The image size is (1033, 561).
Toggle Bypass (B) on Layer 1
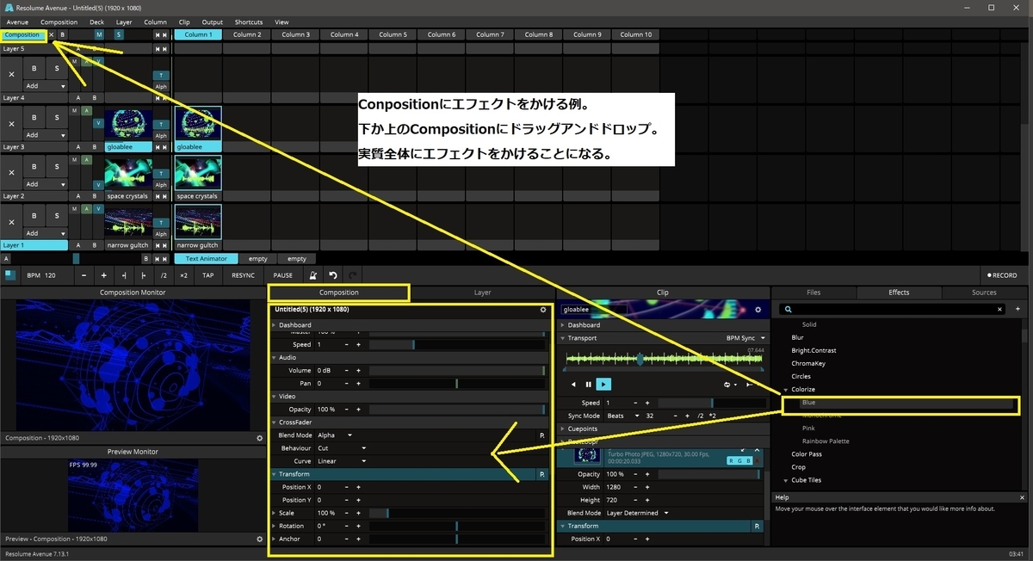(34, 216)
